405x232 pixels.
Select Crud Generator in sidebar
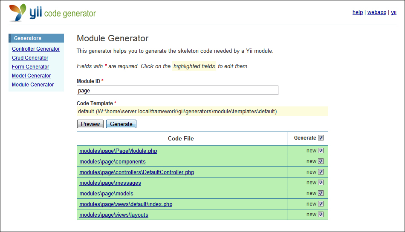tap(30, 58)
